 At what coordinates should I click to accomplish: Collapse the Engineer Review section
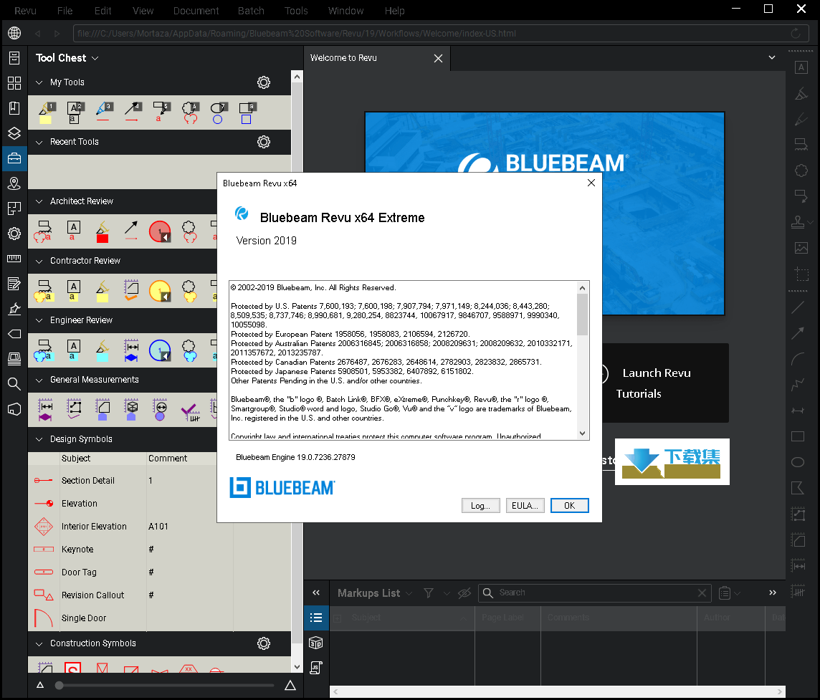click(x=39, y=320)
